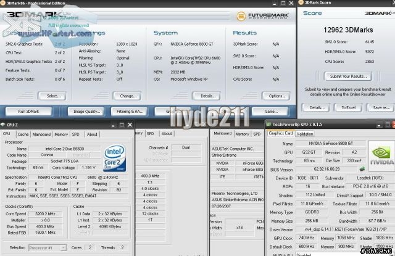Click the 'StrikerExtreme' model field
The image size is (395, 256).
pyautogui.click(x=236, y=155)
